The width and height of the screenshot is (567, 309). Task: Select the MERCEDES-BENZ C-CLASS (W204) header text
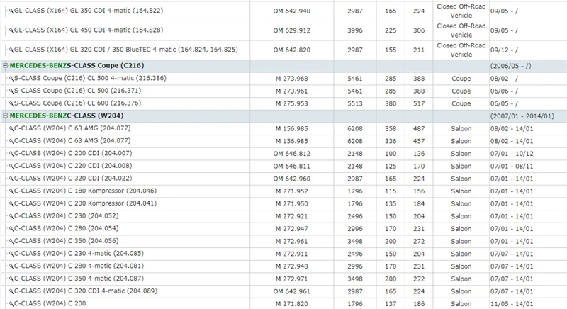point(67,116)
